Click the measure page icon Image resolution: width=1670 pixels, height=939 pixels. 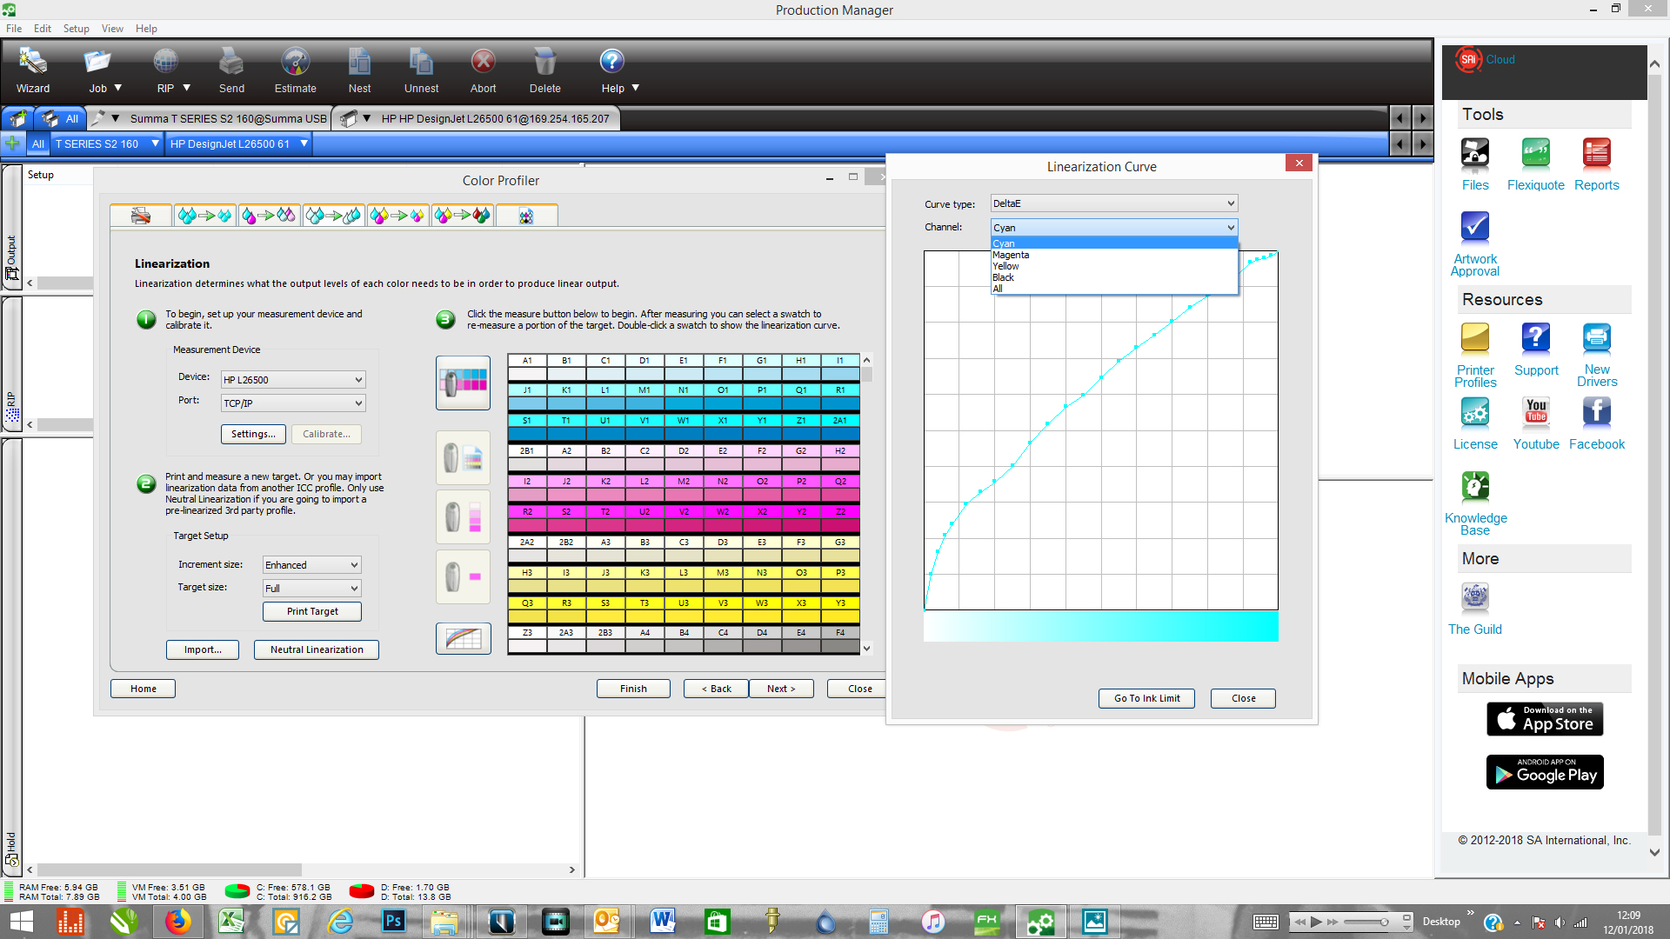coord(463,457)
